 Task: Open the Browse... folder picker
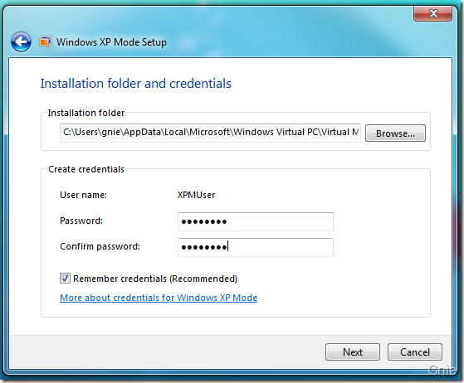tap(395, 133)
